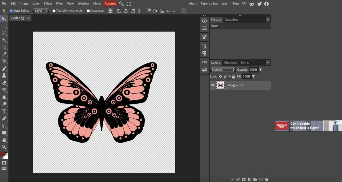Select the Eraser tool
Image resolution: width=342 pixels, height=182 pixels.
click(x=4, y=83)
